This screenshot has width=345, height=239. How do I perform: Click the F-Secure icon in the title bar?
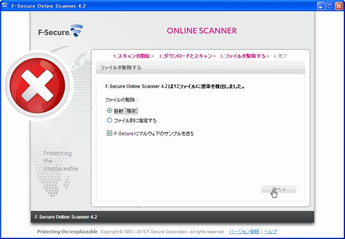5,6
